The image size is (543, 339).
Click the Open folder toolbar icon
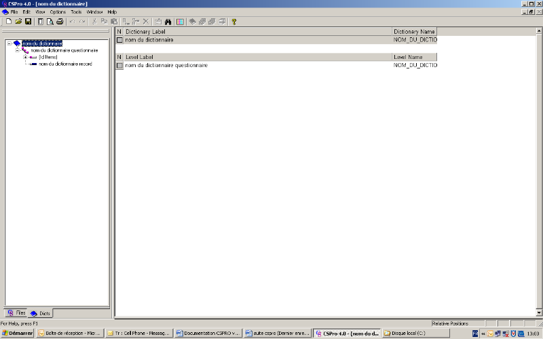[x=18, y=22]
